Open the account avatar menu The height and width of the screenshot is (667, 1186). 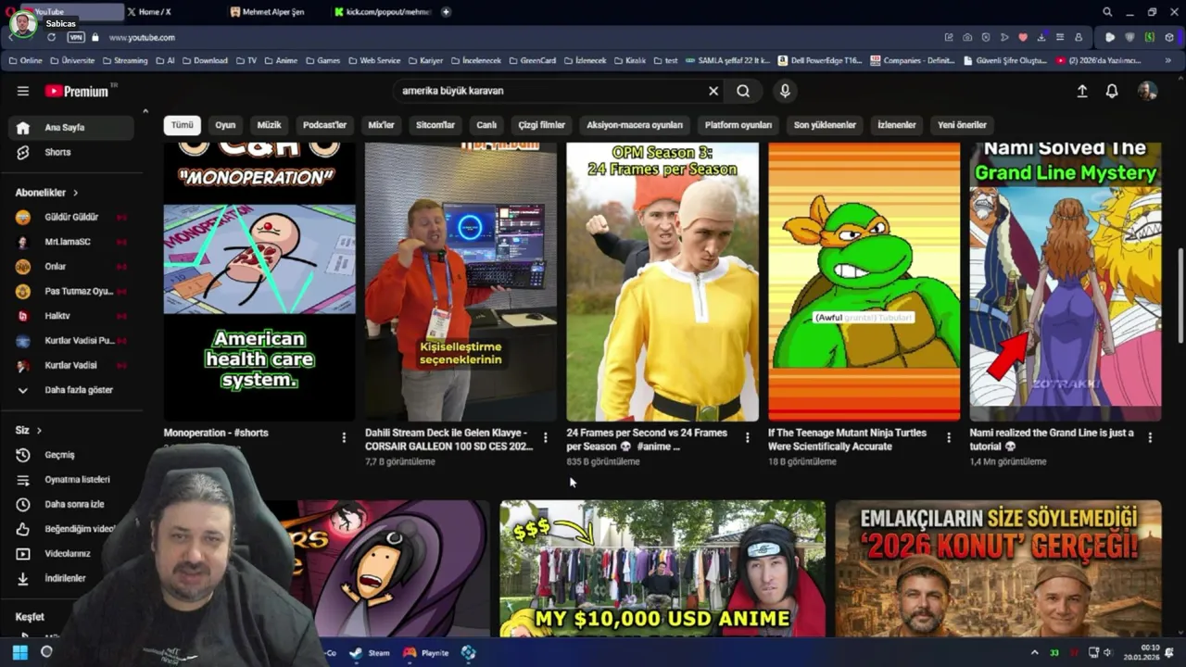point(1147,91)
